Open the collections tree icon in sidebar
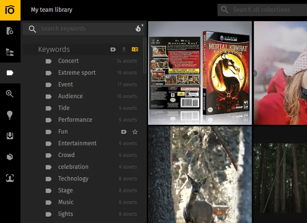 [x=10, y=52]
